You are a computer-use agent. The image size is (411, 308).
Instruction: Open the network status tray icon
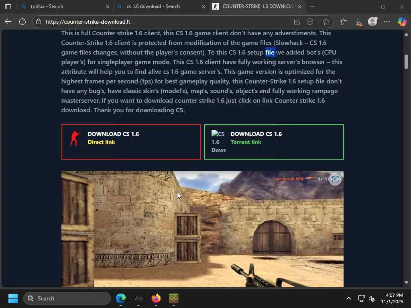(x=362, y=298)
